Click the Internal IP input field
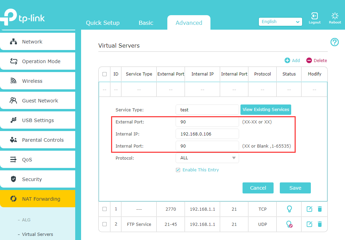 coord(207,134)
